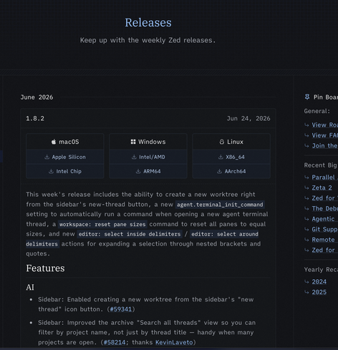Click the pin icon next to Pin Board
Screen dimensions: 338x350
[x=307, y=97]
